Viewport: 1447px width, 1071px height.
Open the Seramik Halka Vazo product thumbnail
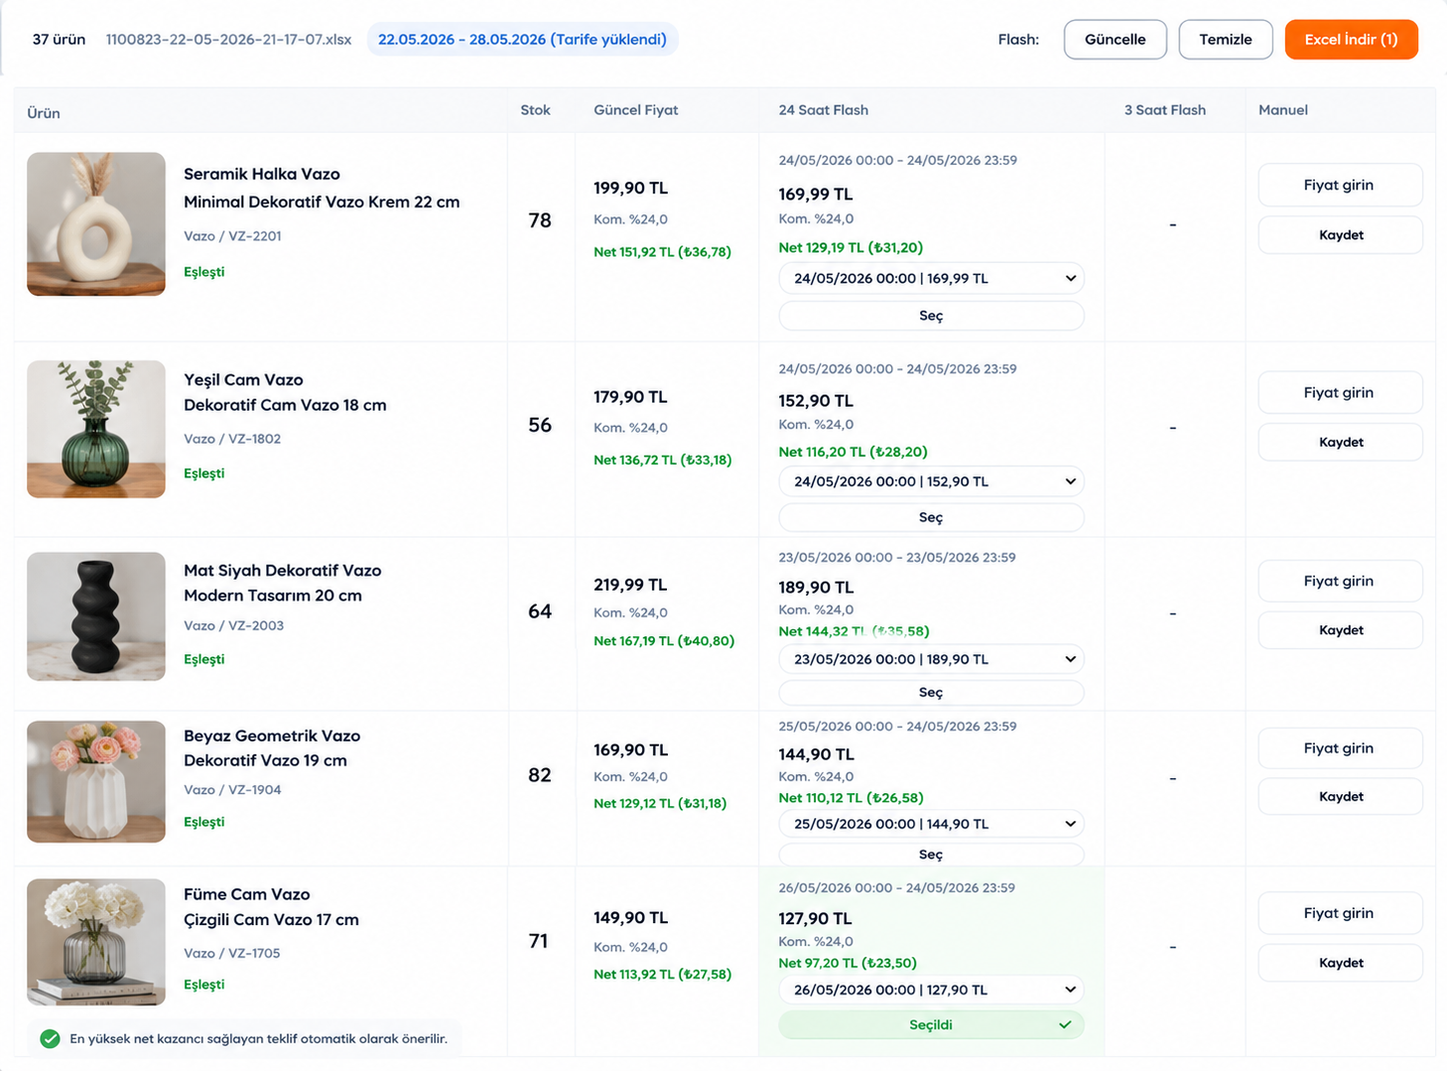click(x=96, y=224)
